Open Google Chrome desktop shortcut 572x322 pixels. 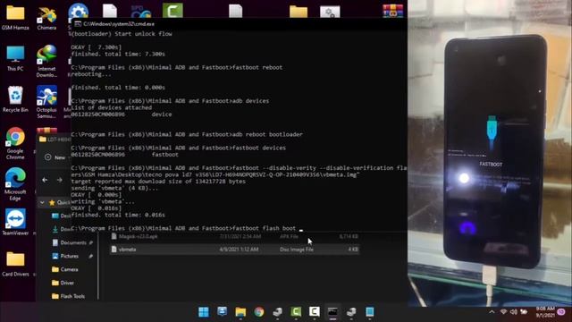[x=15, y=143]
